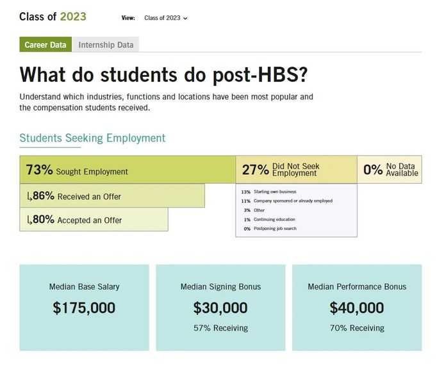Click the arrow icon before 86%
The height and width of the screenshot is (369, 446).
pyautogui.click(x=29, y=197)
